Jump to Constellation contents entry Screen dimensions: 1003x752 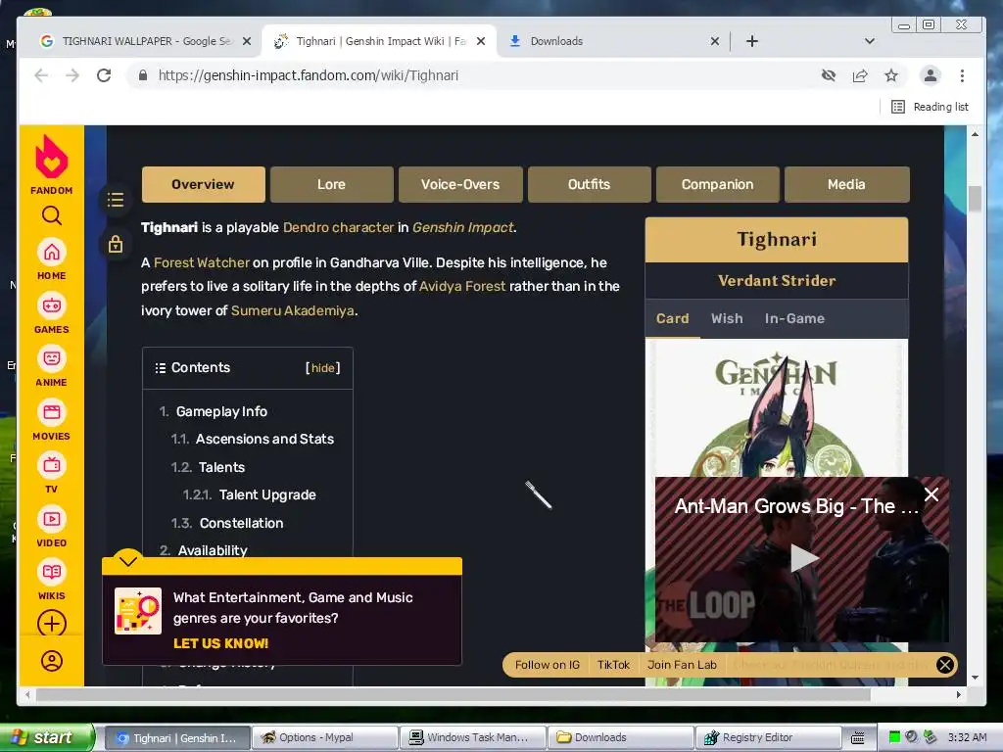[241, 523]
